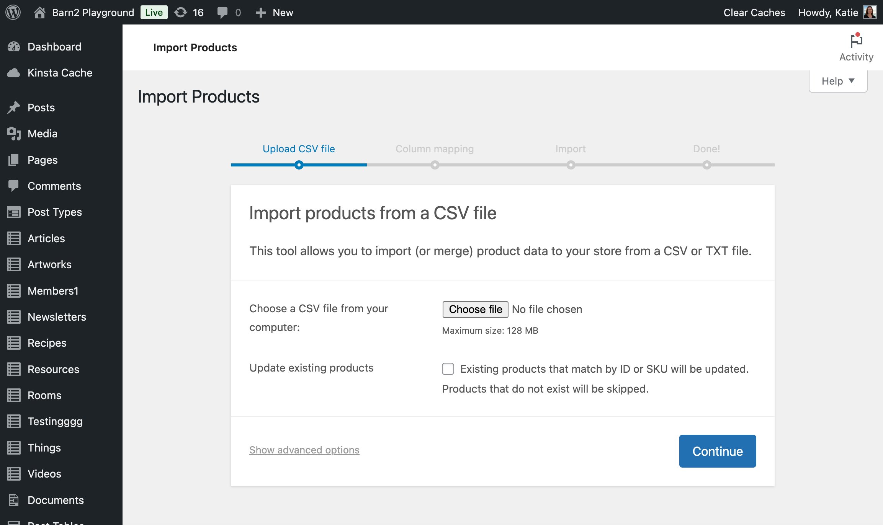Open the Media library
Screen dimensions: 883x525
click(42, 134)
